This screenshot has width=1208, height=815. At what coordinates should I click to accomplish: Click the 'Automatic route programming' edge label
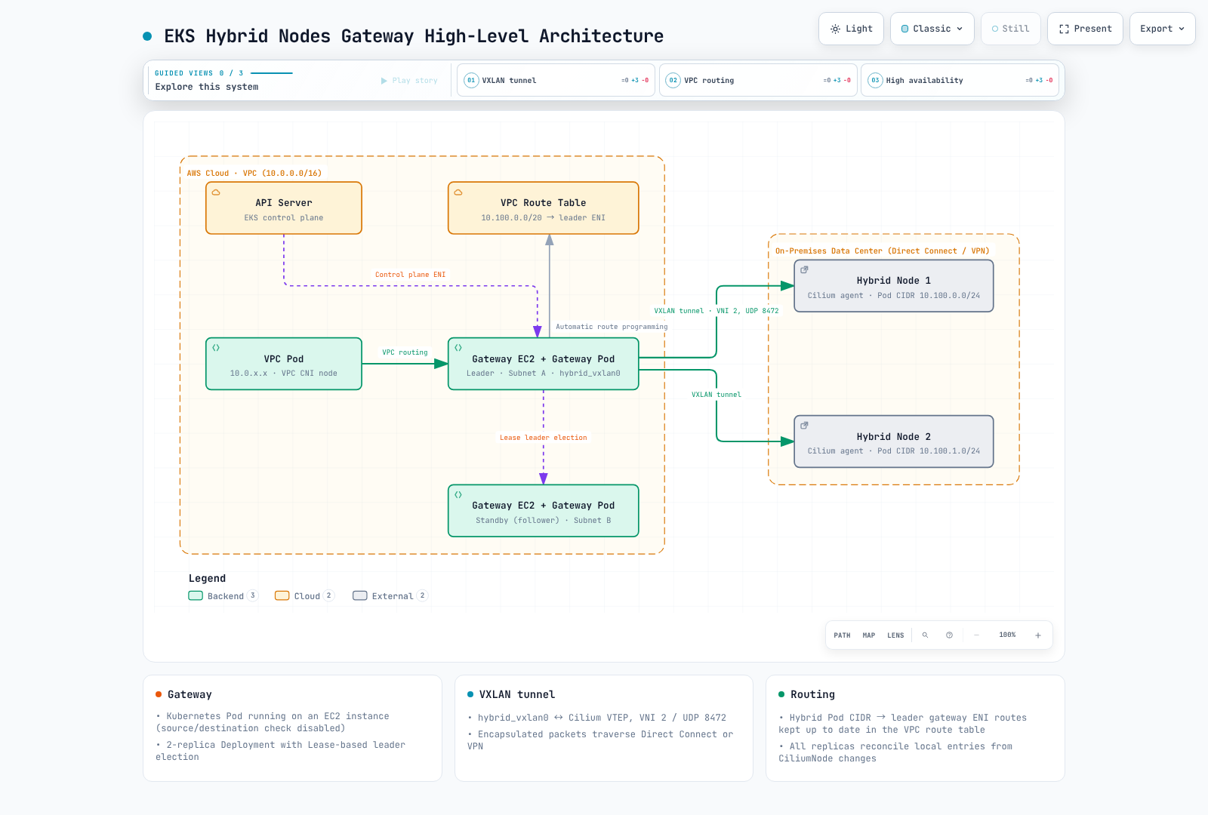(x=612, y=327)
